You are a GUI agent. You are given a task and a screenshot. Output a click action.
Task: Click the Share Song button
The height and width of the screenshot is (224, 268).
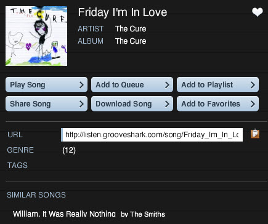tap(46, 104)
